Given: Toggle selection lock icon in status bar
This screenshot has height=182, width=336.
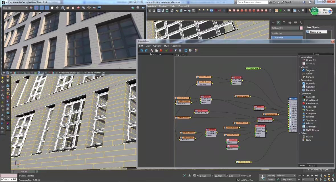Looking at the screenshot, I should (189, 175).
